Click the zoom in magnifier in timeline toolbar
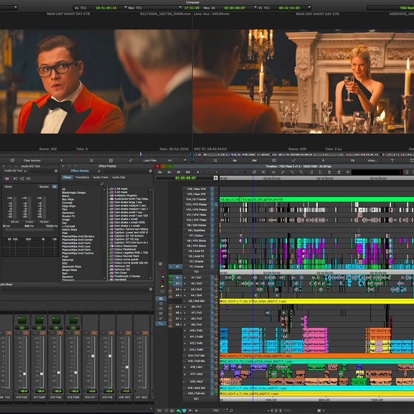The image size is (414, 414). (292, 172)
